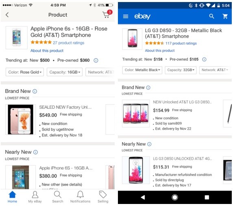This screenshot has width=233, height=206.
Task: Open the shopping cart with 3 items
Action: (x=107, y=14)
